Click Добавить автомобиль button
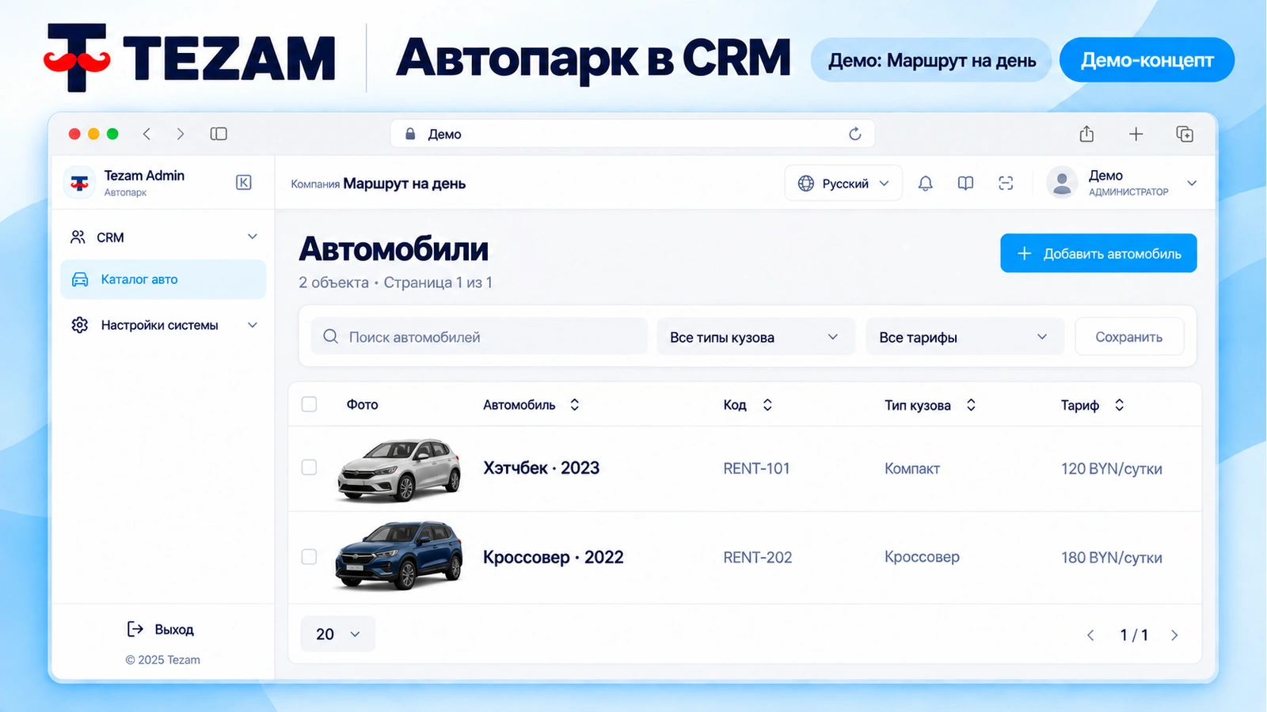This screenshot has width=1267, height=712. tap(1098, 253)
